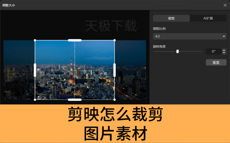Image resolution: width=230 pixels, height=143 pixels.
Task: Click the top-right crop corner handle
Action: [x=115, y=40]
